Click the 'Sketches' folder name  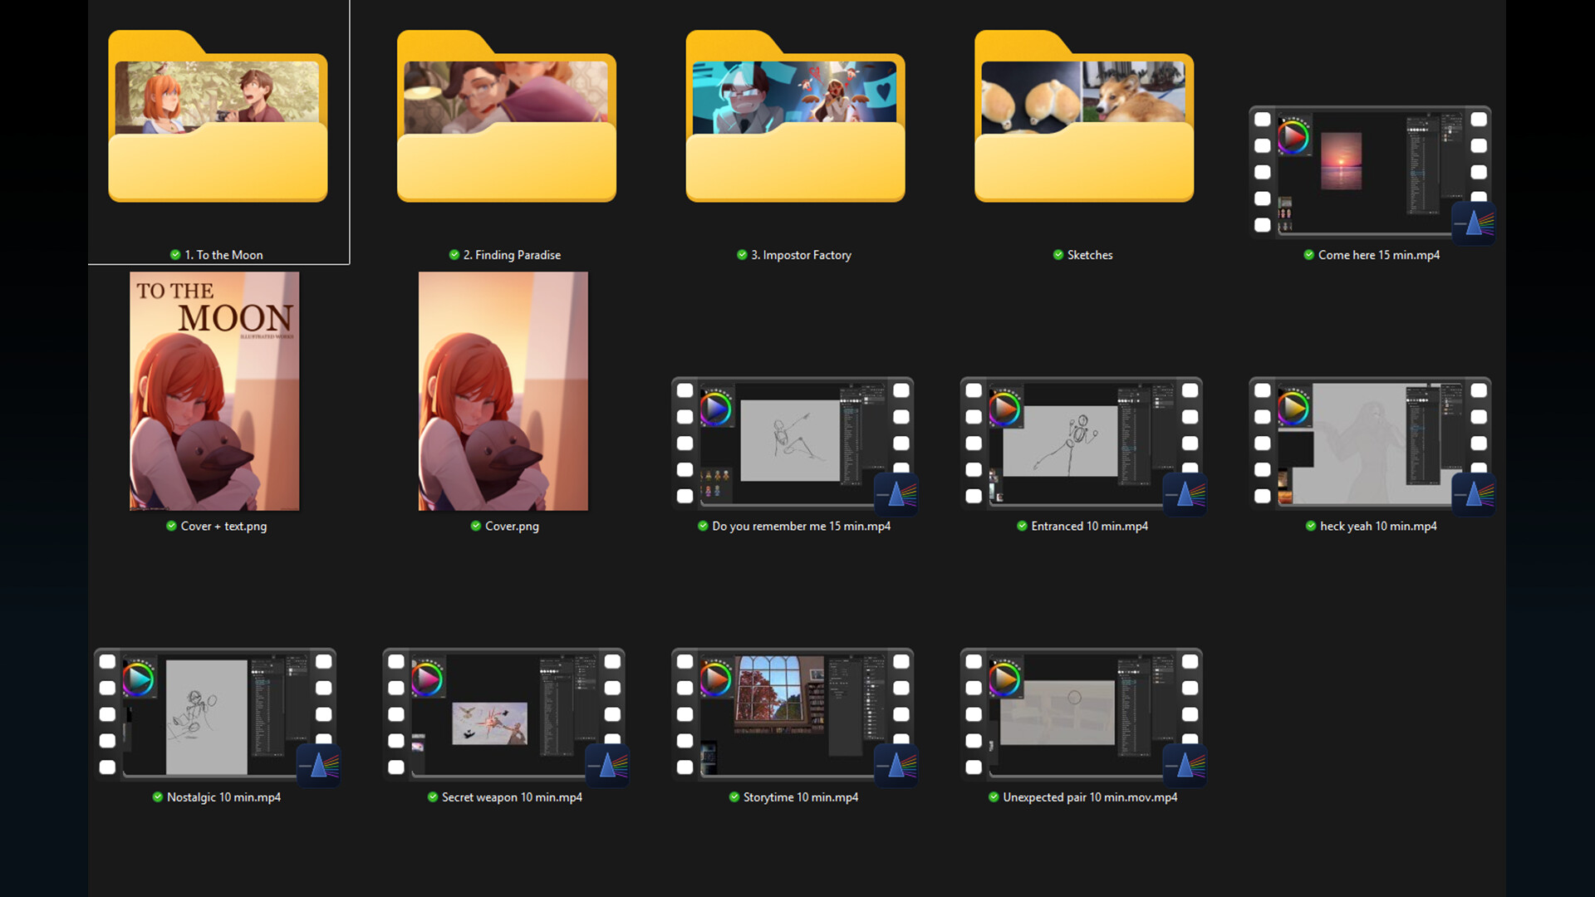pyautogui.click(x=1090, y=255)
